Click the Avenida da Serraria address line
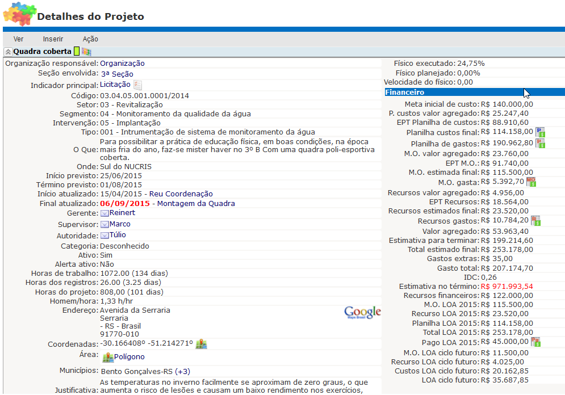This screenshot has width=565, height=395. pos(135,310)
